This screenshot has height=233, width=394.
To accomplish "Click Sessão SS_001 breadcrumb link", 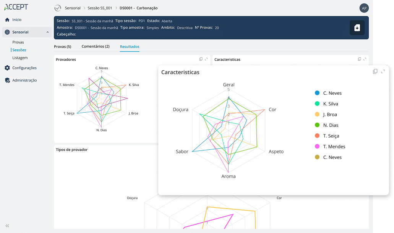I will 100,8.
